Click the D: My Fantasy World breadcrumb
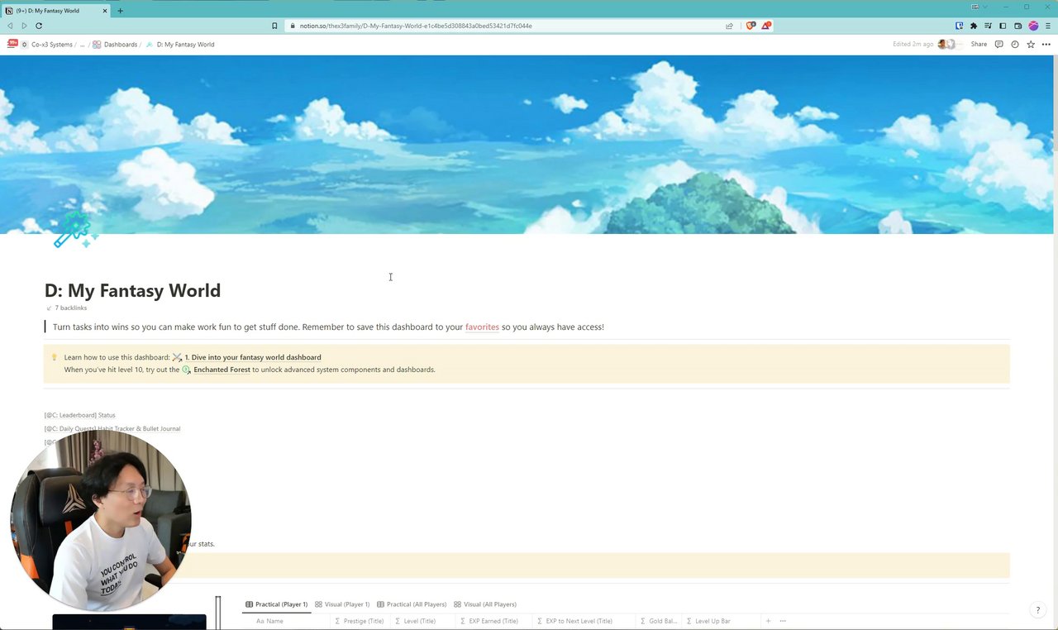1058x630 pixels. (x=180, y=44)
